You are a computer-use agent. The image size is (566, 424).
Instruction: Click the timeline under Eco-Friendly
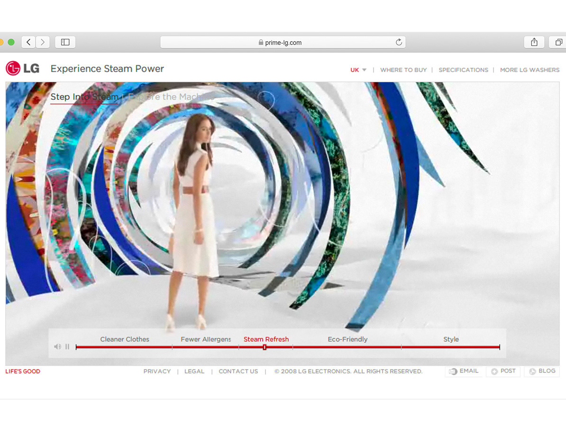coord(347,347)
